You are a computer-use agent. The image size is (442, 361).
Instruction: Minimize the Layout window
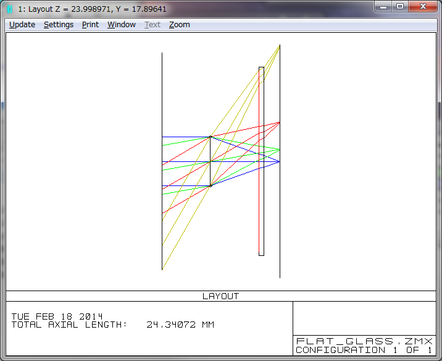click(383, 7)
